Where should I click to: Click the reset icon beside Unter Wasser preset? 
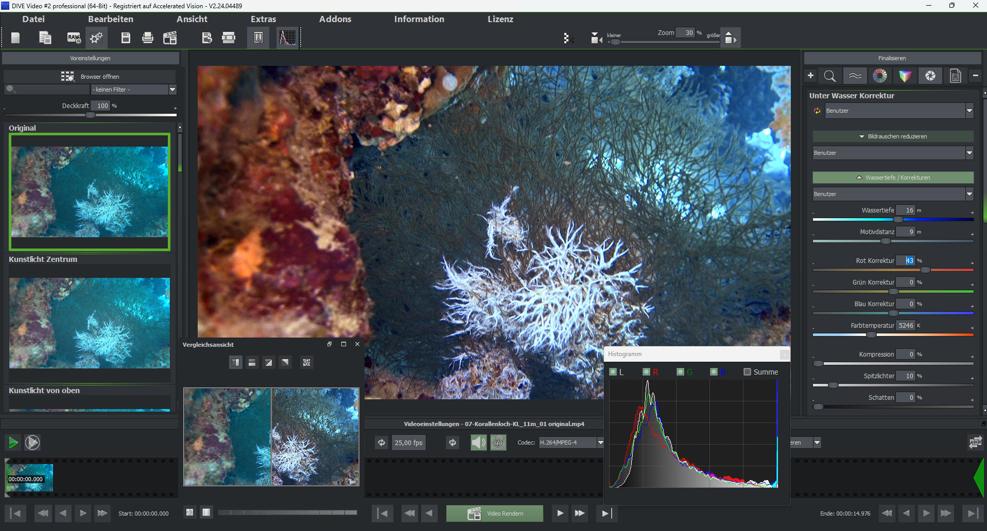tap(817, 111)
